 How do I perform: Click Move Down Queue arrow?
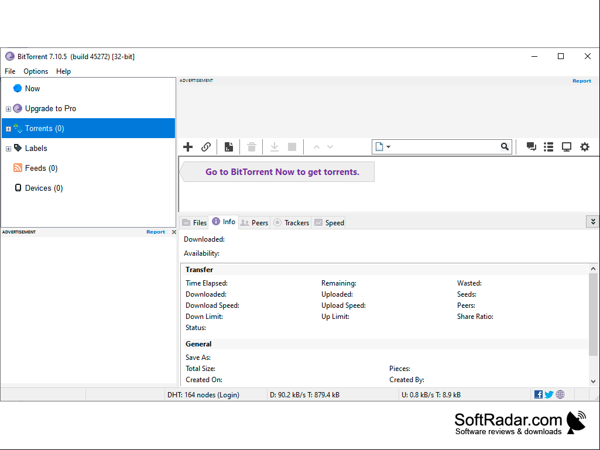pos(330,147)
